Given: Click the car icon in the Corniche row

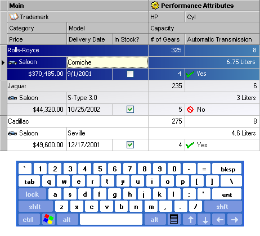Looking at the screenshot, I should (x=12, y=62).
